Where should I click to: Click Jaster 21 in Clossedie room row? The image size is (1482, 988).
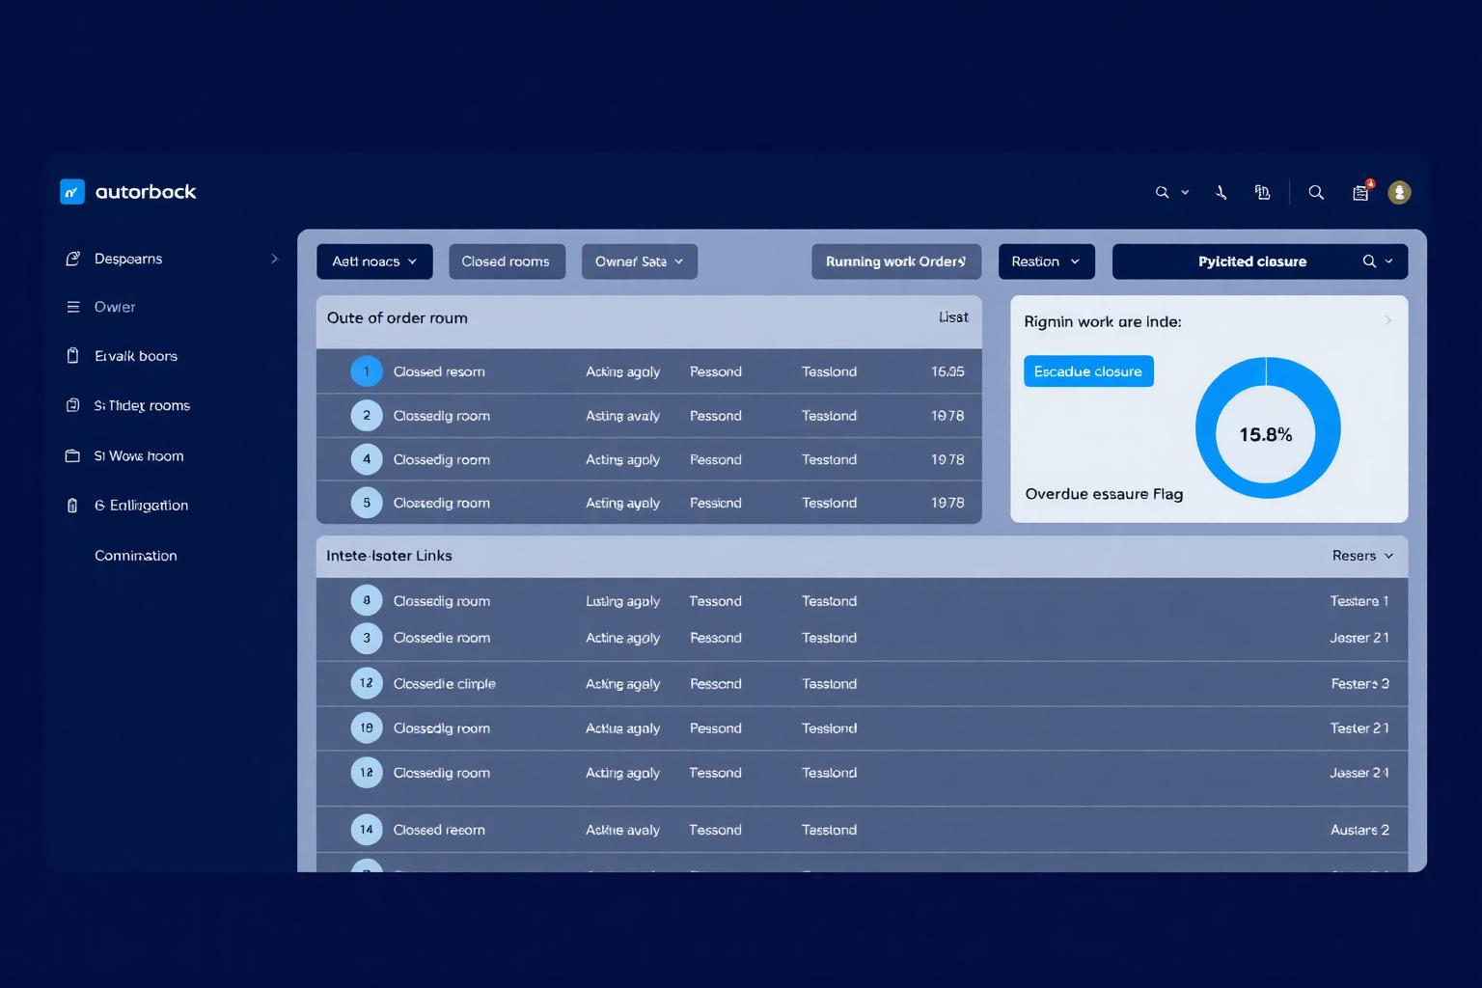coord(1359,638)
